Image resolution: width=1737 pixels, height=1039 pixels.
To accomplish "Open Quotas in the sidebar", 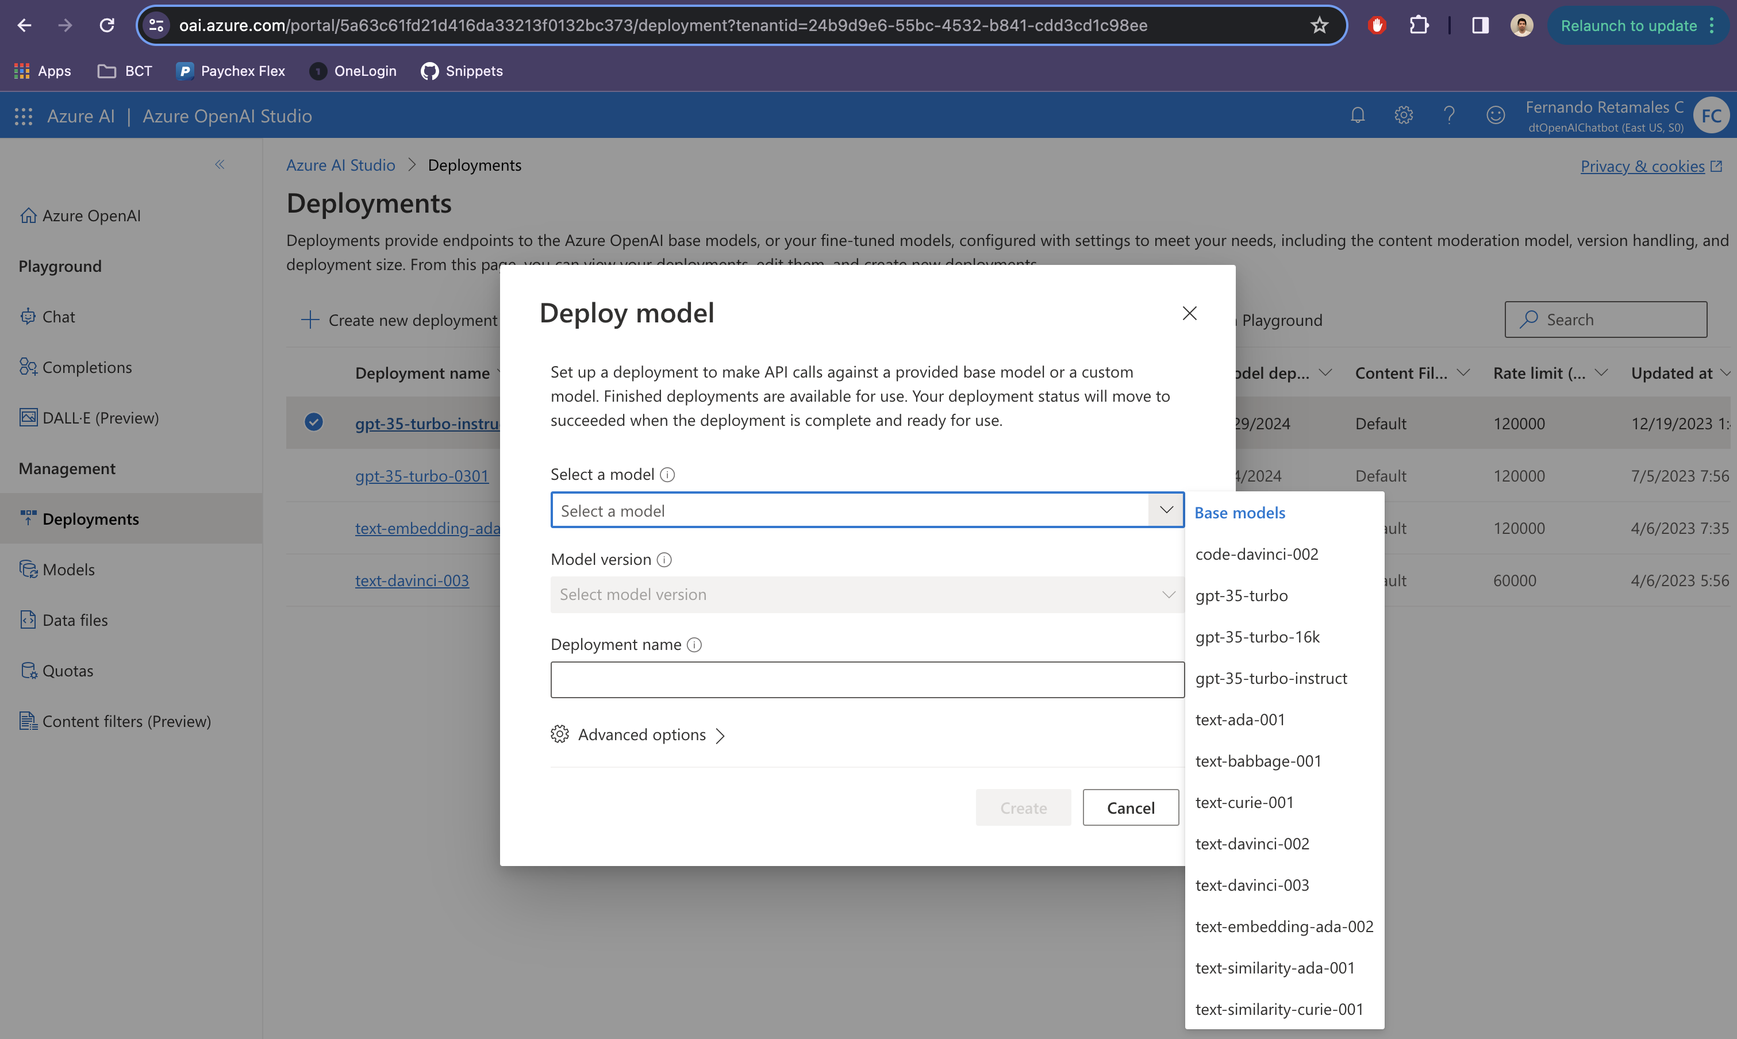I will (67, 671).
